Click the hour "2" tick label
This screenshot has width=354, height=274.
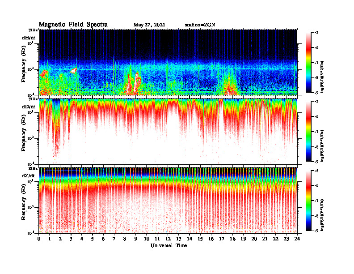click(x=60, y=239)
